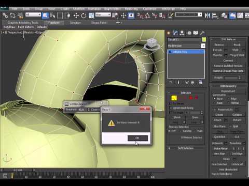Open the Views menu
Screen dimensions: 249x186
(x=51, y=9)
